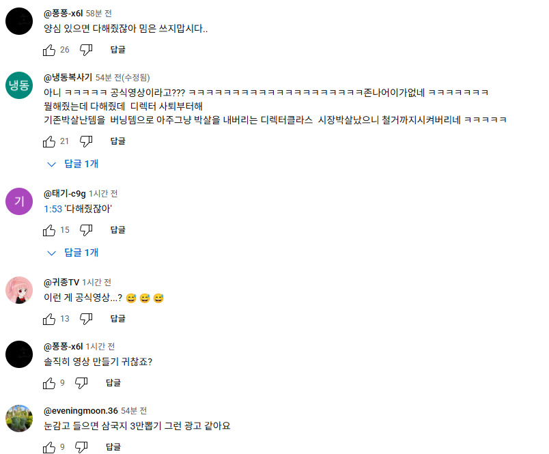Screen dimensions: 549x454
Task: Like the @귀종TV comment with 13 likes
Action: point(49,319)
